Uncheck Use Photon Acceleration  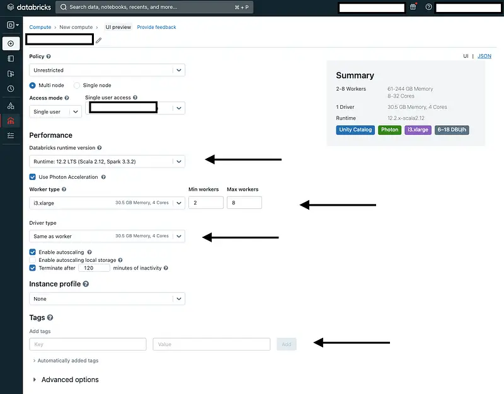[x=33, y=177]
